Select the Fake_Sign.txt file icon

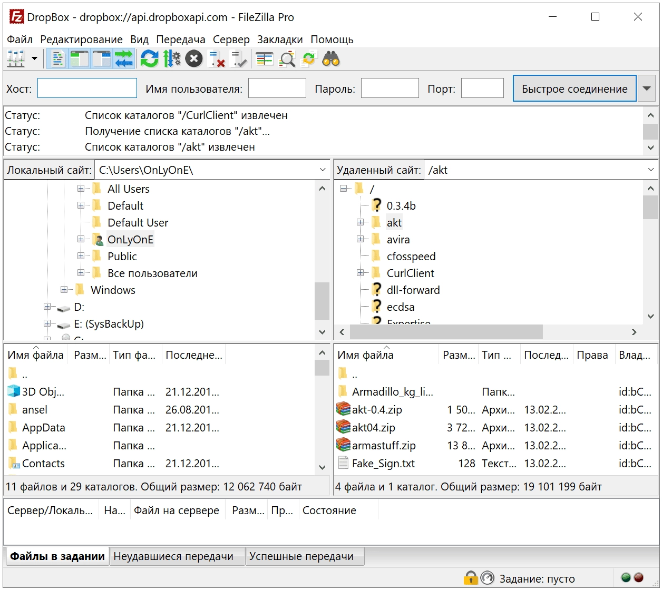343,463
